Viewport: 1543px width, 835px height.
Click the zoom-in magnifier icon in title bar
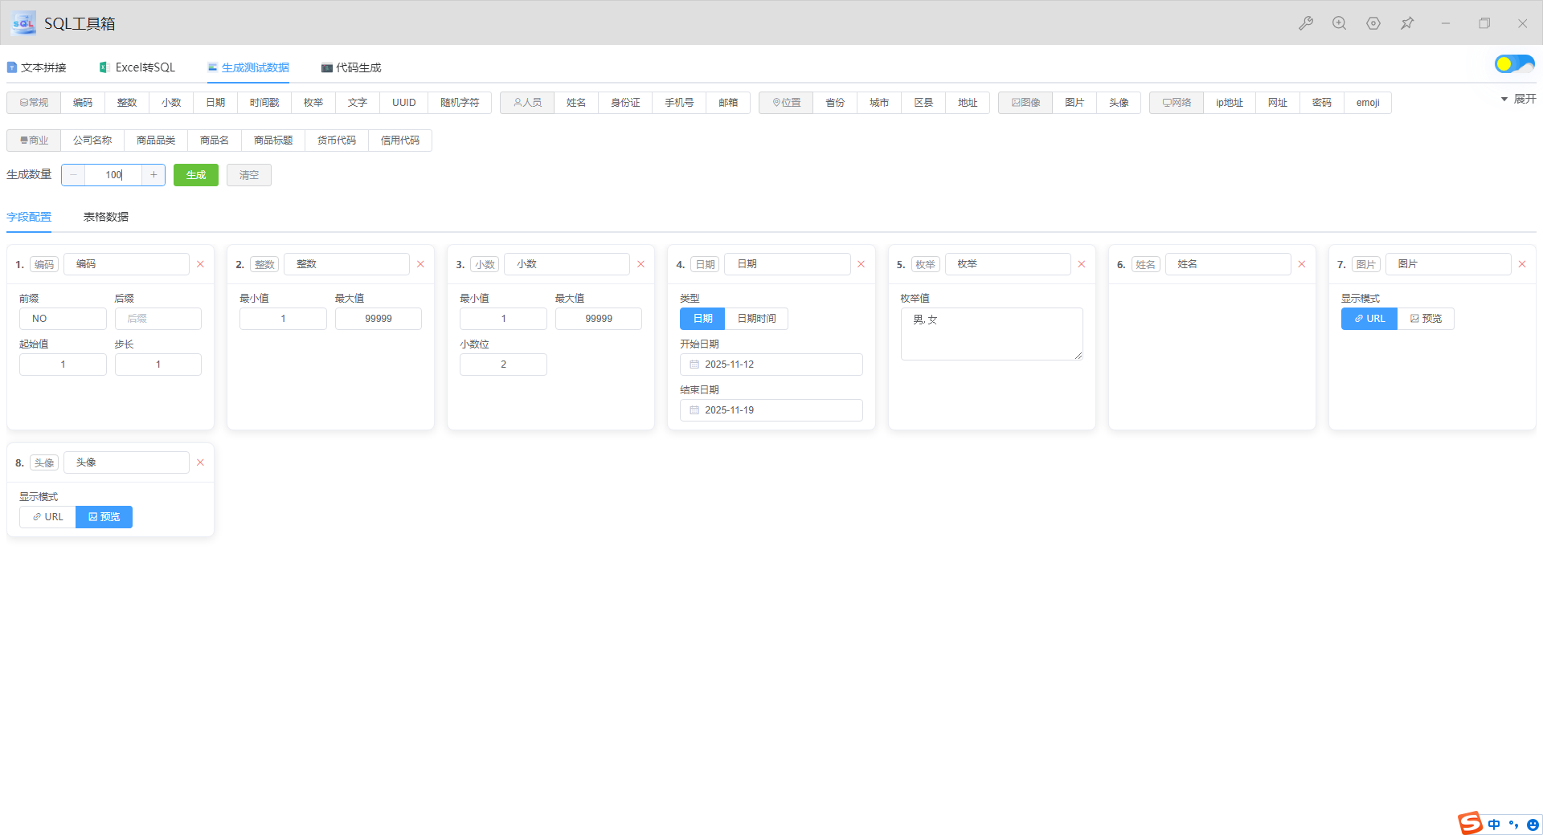pos(1339,23)
